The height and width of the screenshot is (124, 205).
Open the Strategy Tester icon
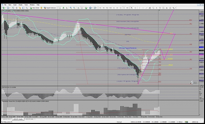[27, 8]
